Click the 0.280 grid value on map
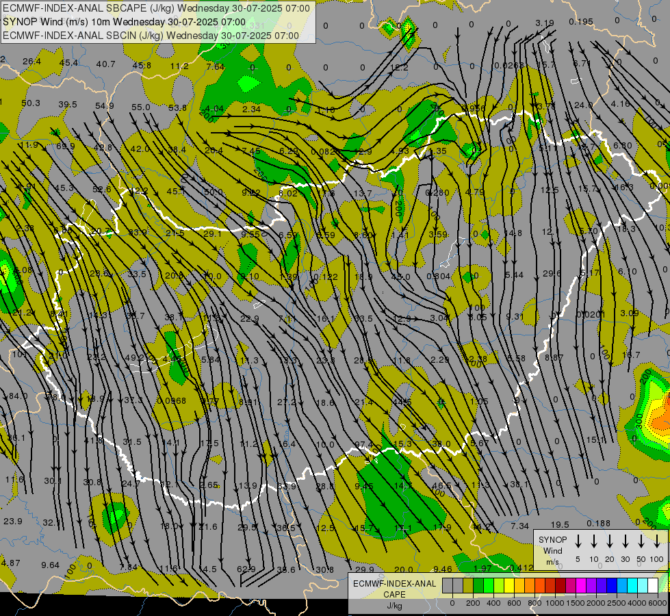This screenshot has height=616, width=670. (x=437, y=192)
